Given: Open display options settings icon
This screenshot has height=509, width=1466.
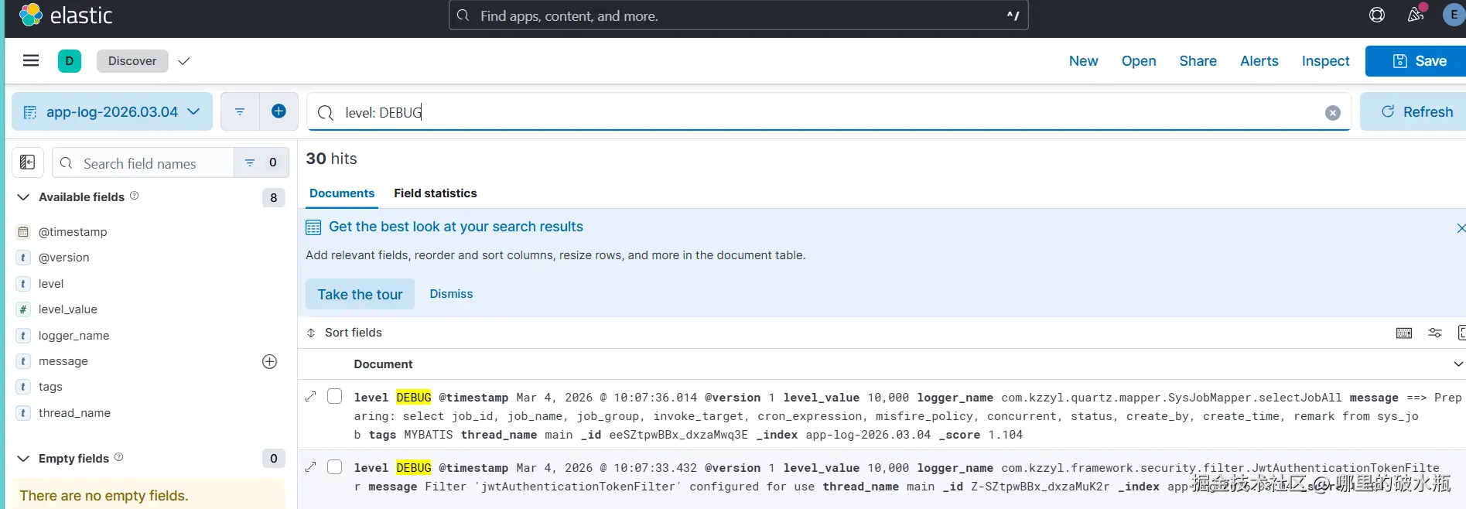Looking at the screenshot, I should [1435, 333].
